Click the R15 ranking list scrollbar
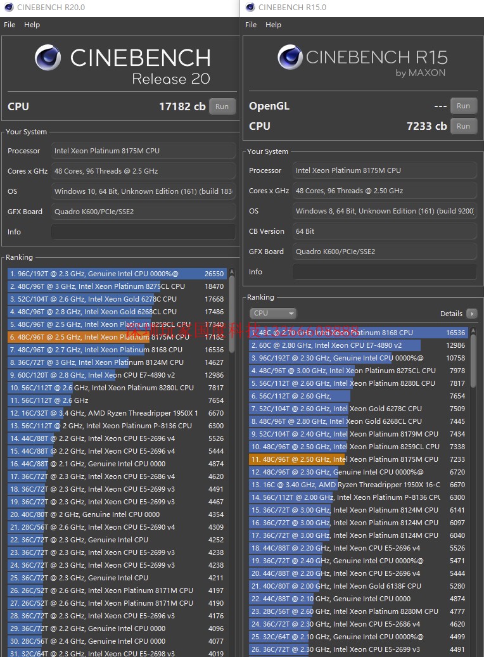The width and height of the screenshot is (484, 657). coord(473,360)
